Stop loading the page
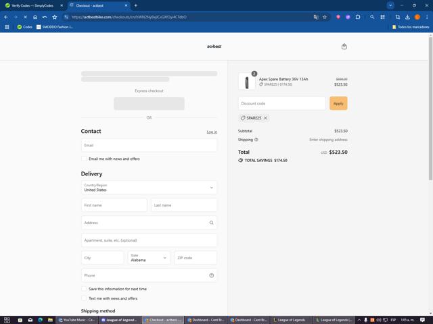The width and height of the screenshot is (433, 324). click(25, 17)
